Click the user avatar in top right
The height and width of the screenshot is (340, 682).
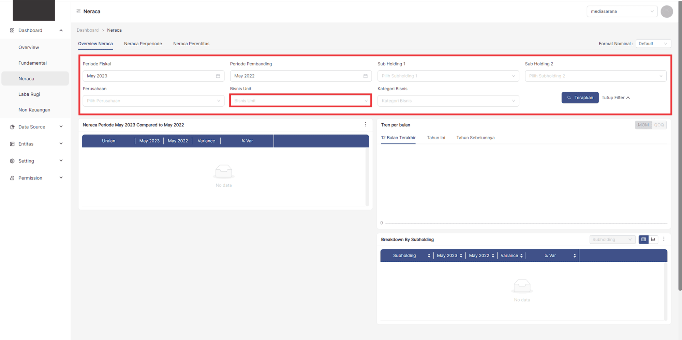667,12
